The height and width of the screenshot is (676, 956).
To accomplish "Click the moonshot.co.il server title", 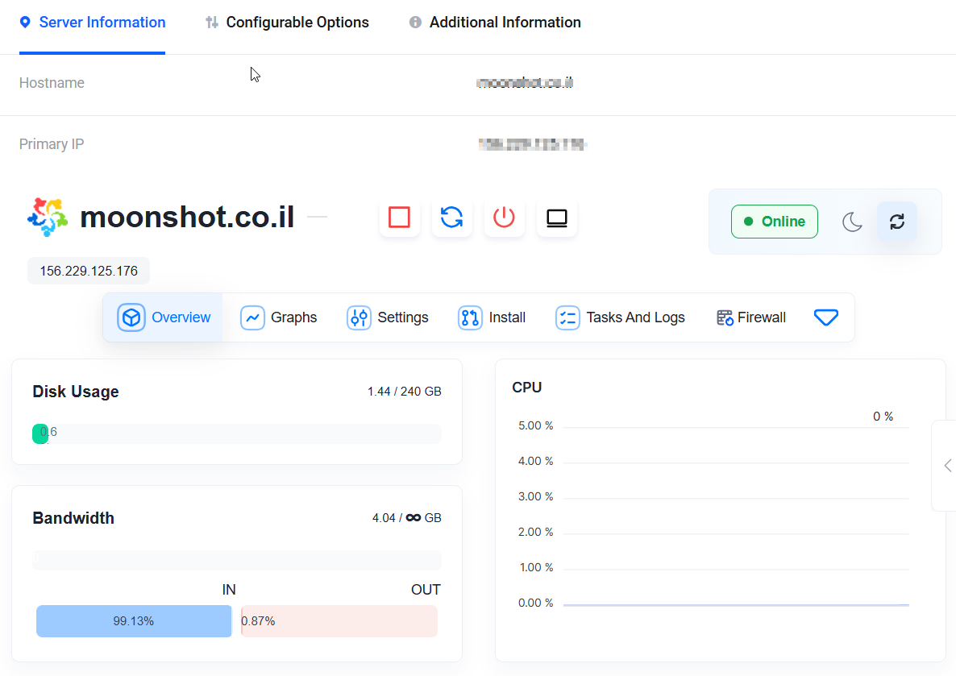I will click(187, 218).
